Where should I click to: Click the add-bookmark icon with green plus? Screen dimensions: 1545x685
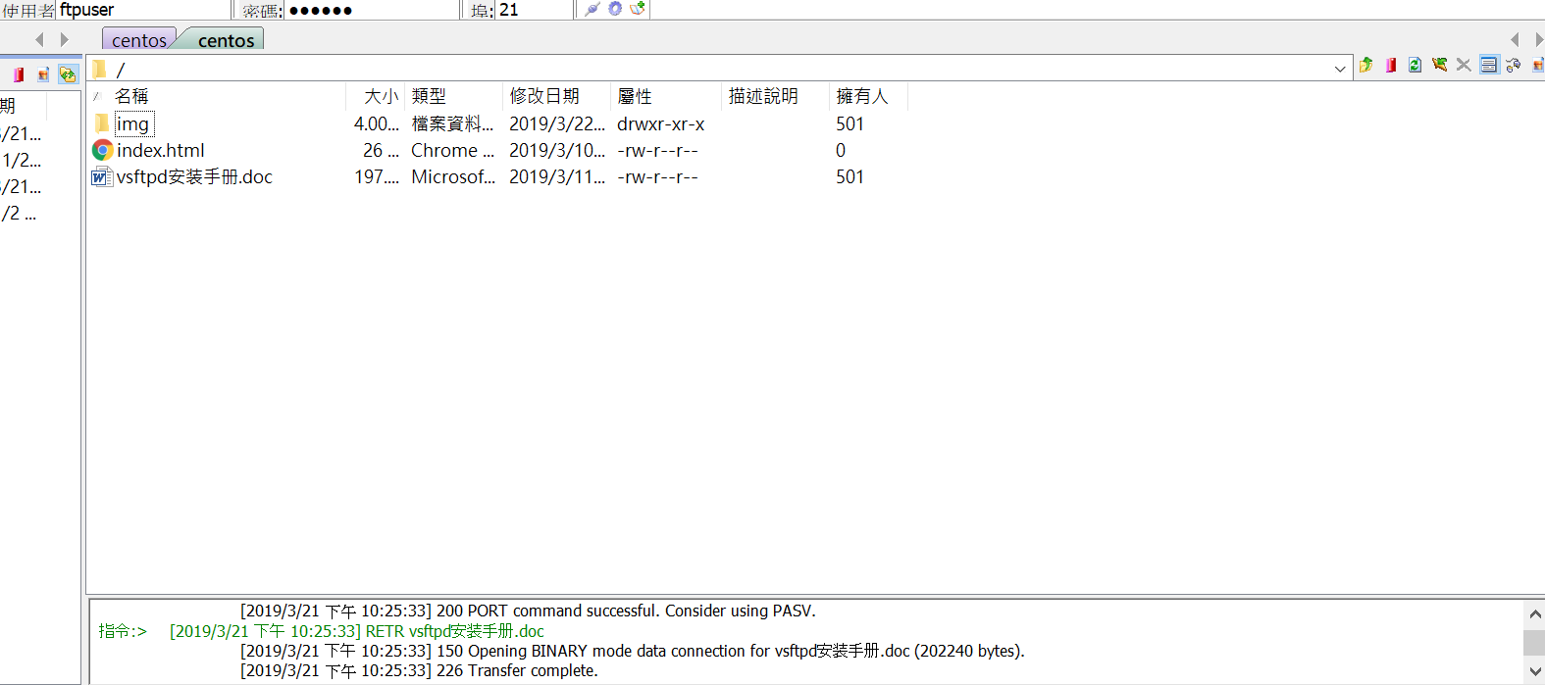[x=638, y=9]
